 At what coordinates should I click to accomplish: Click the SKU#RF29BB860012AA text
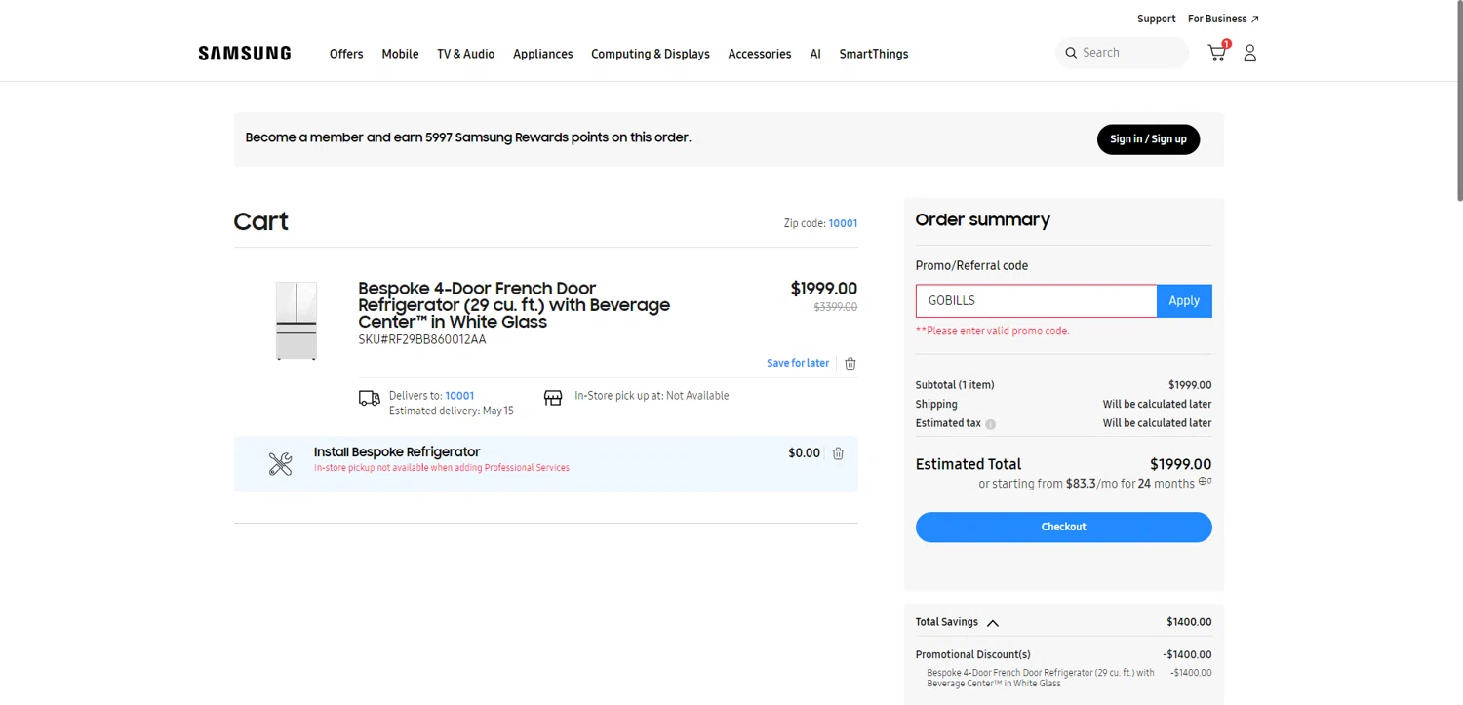click(422, 340)
